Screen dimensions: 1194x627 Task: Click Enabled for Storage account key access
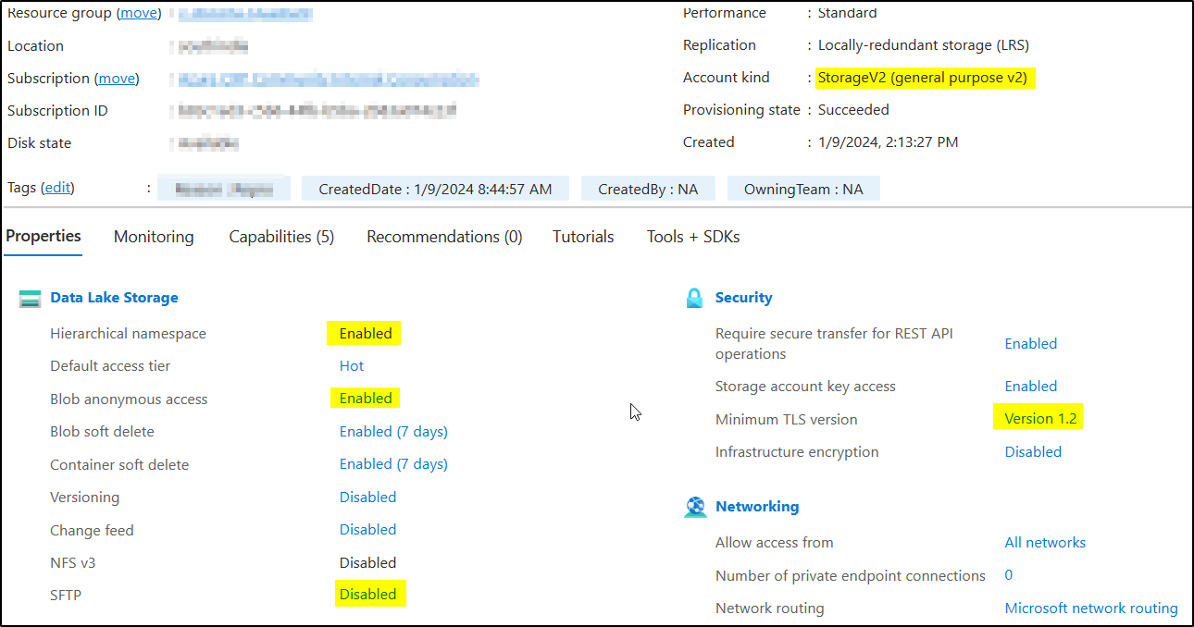coord(1031,387)
